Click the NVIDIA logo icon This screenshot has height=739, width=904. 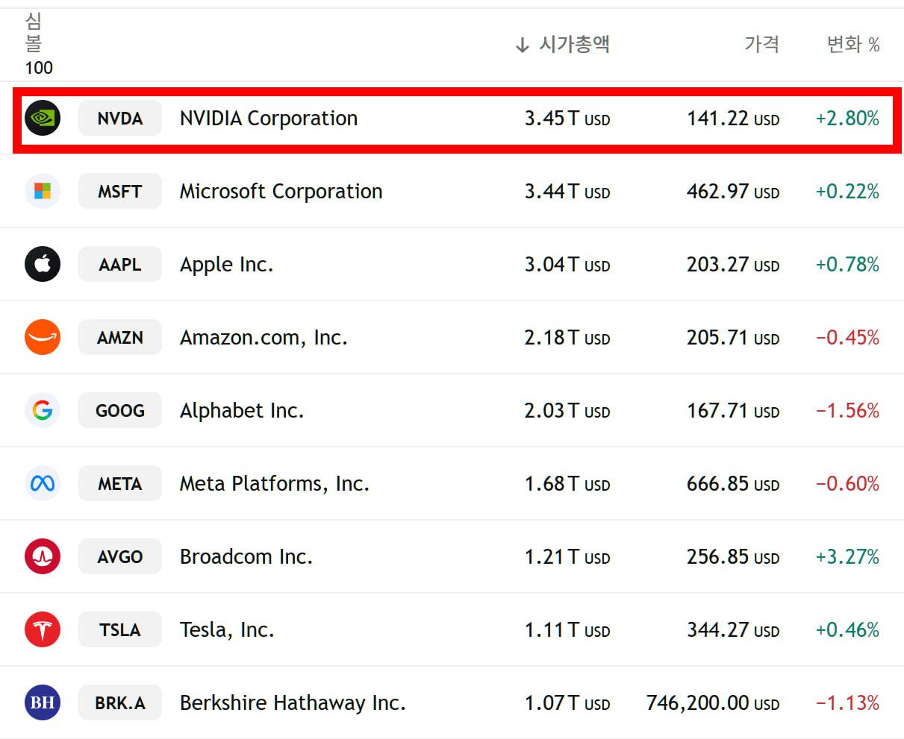tap(43, 118)
